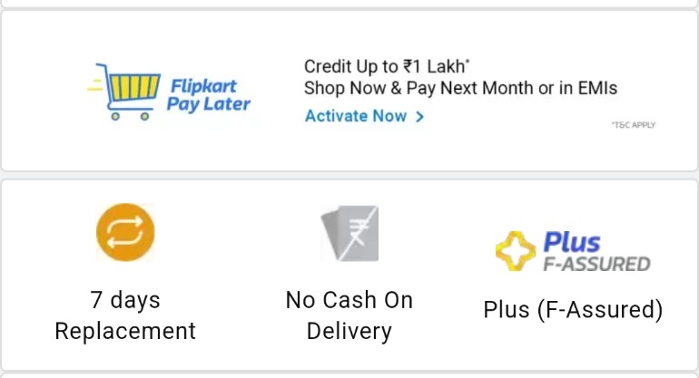Select the "Plus (F-Assured)" caption

(574, 309)
